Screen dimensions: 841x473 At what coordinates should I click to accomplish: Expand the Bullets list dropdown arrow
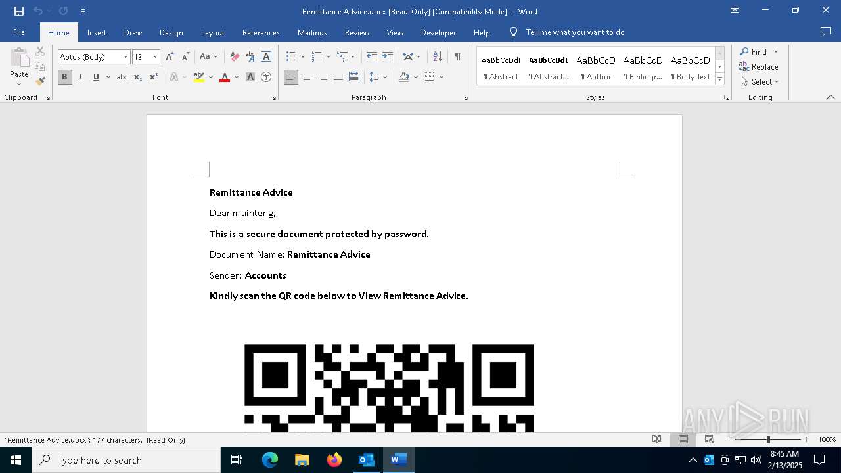302,57
